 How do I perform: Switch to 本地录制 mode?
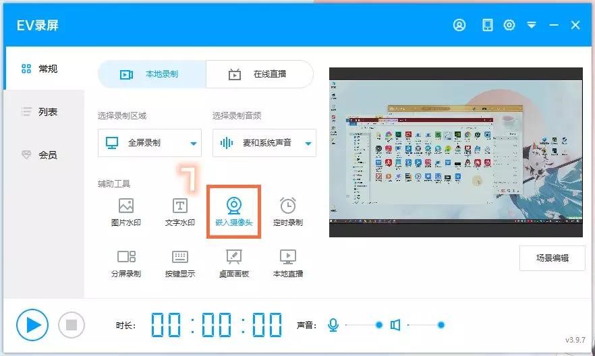[x=152, y=74]
